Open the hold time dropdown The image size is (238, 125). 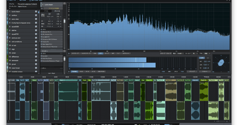pyautogui.click(x=195, y=54)
